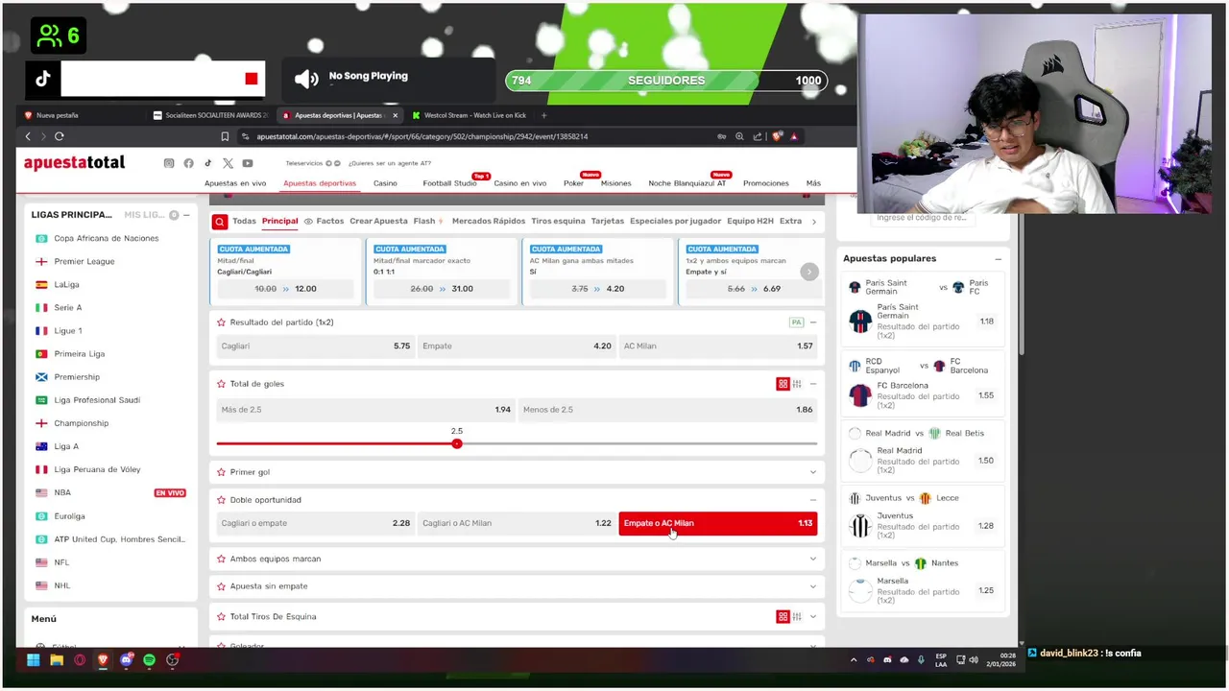Click the apuestatotal logo
This screenshot has height=691, width=1229.
pyautogui.click(x=74, y=163)
